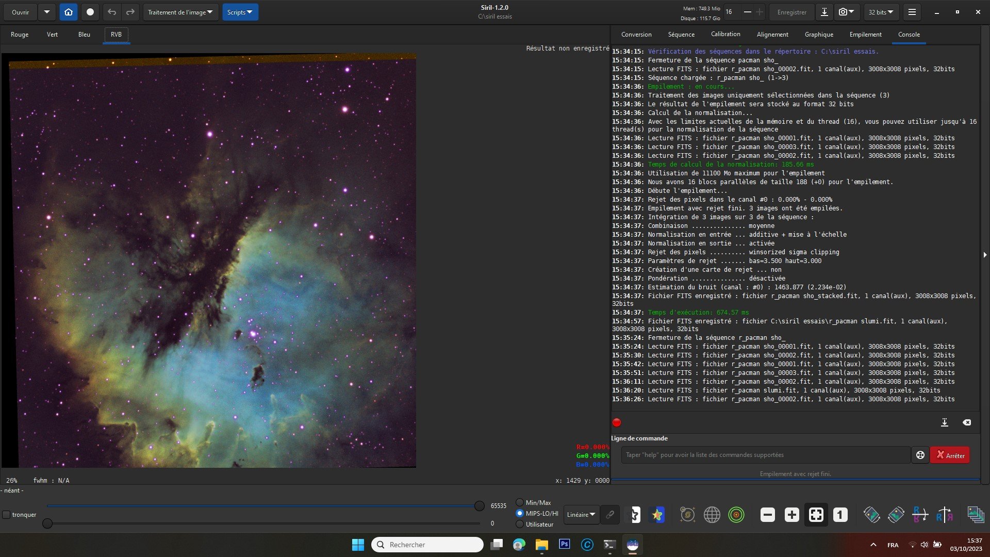Rotate image clockwise
The width and height of the screenshot is (990, 557).
click(x=896, y=515)
